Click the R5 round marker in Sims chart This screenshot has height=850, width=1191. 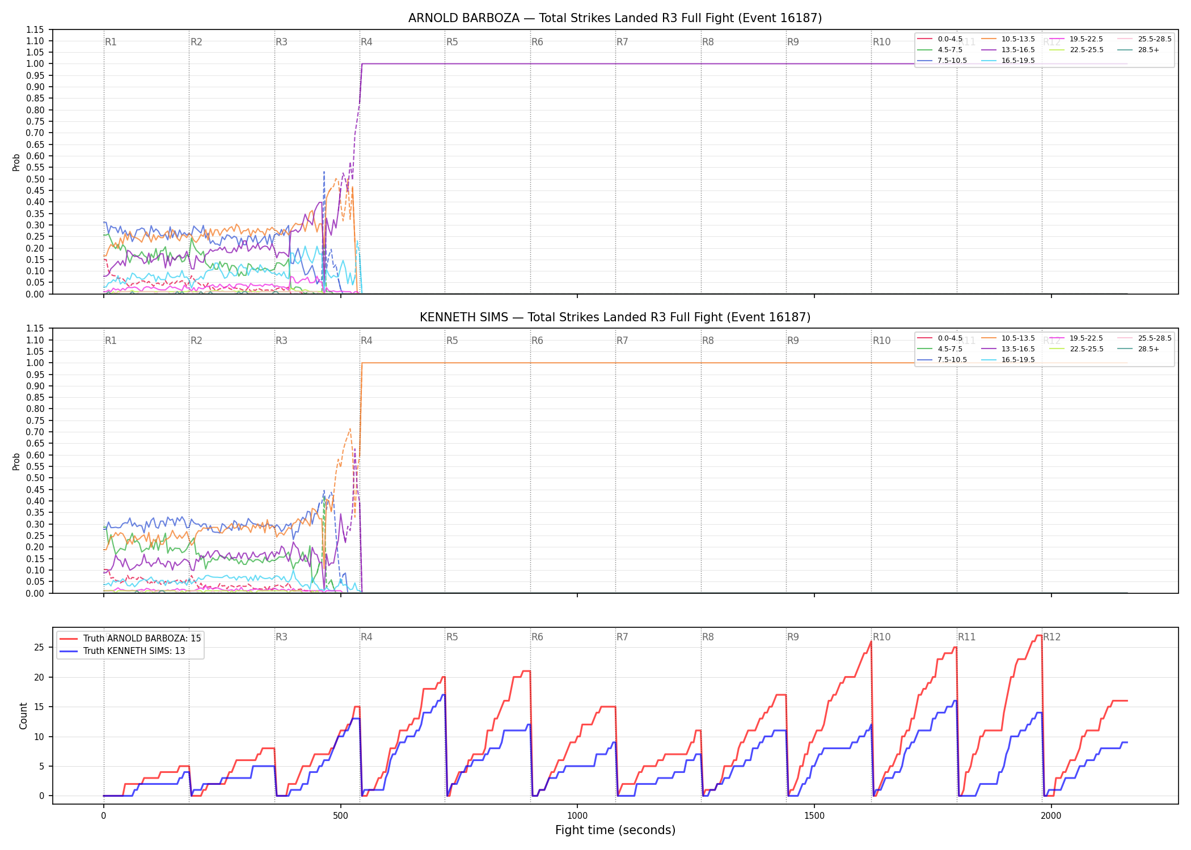[x=452, y=341]
